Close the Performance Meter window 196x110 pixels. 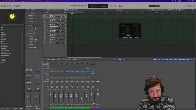pyautogui.click(x=120, y=24)
